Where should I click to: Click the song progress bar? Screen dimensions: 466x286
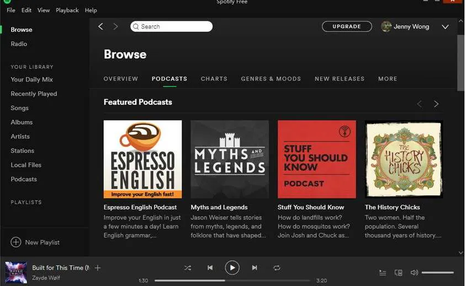[232, 280]
